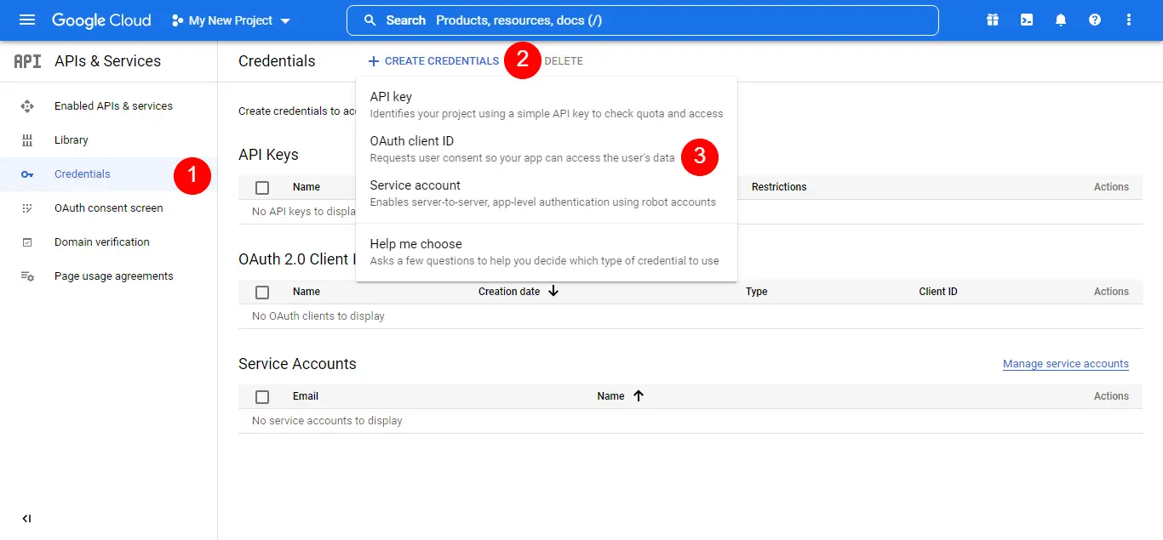Select all OAuth 2.0 clients checkbox

coord(261,292)
